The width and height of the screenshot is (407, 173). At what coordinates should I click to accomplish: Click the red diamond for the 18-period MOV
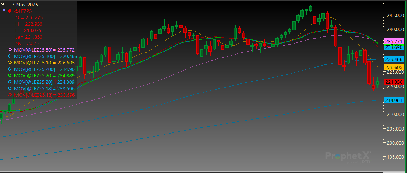(10, 95)
